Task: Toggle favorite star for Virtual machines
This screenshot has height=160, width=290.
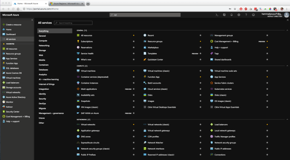Action: (134, 71)
